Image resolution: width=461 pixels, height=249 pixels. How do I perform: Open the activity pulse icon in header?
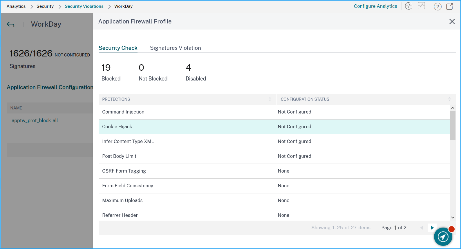[408, 6]
